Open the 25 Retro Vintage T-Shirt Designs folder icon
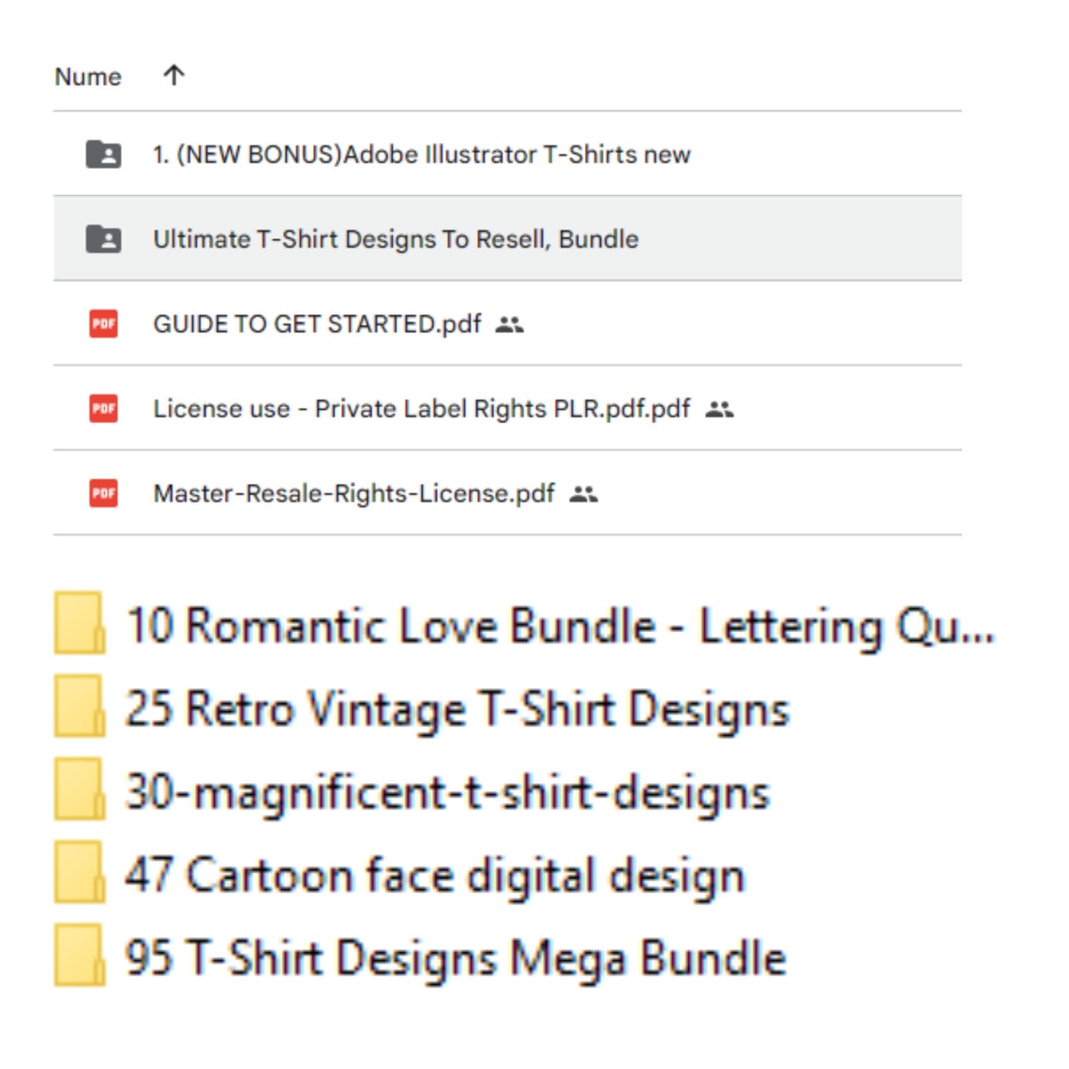Viewport: 1069px width, 1069px height. (x=80, y=707)
